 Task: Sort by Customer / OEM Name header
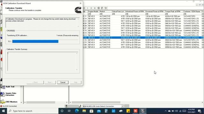point(192,11)
